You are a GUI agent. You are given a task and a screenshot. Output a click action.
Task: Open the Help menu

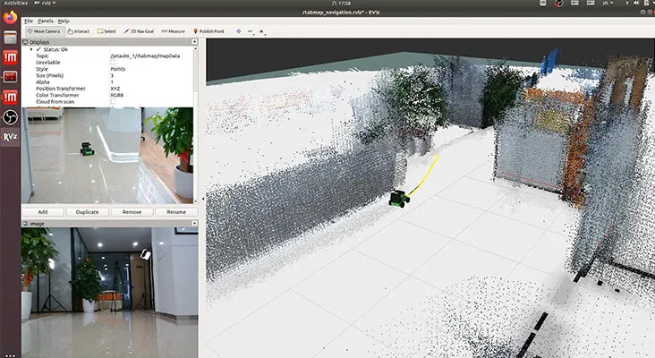coord(64,21)
